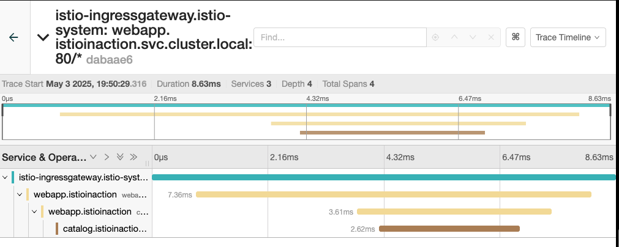
Task: Click the teal istio-ingressgateway span bar
Action: tap(383, 177)
